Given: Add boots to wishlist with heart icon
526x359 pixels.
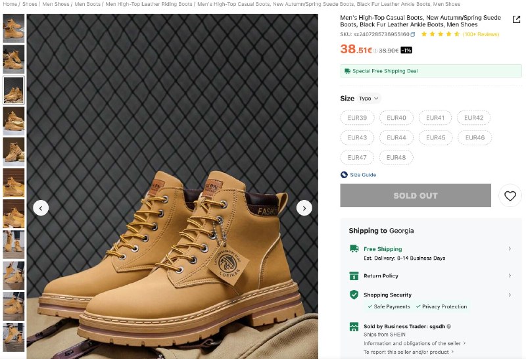Looking at the screenshot, I should [510, 195].
